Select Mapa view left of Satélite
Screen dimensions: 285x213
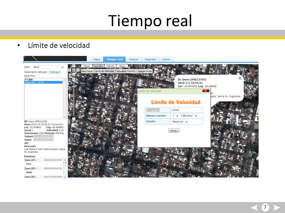87,66
